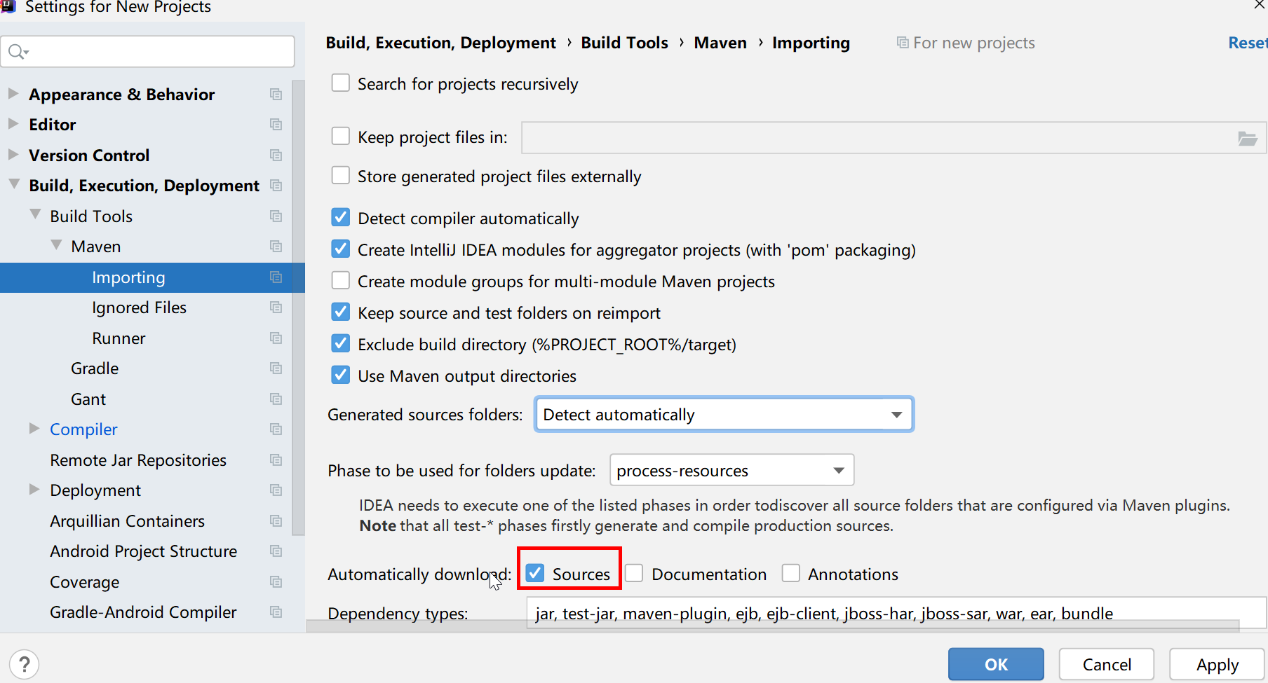Click Cancel button
This screenshot has width=1268, height=683.
coord(1107,664)
